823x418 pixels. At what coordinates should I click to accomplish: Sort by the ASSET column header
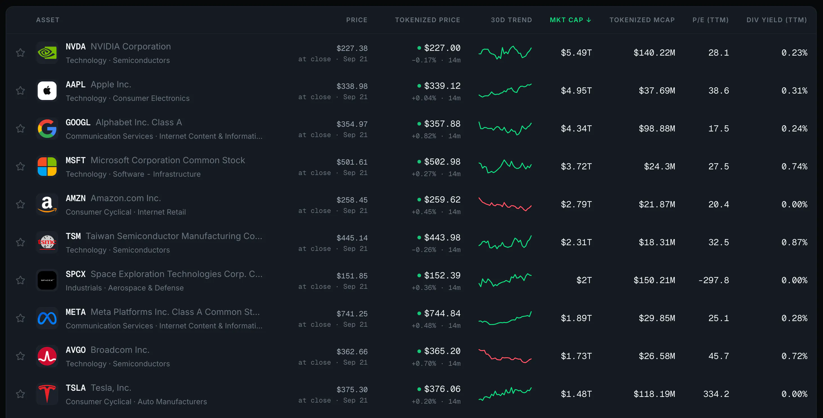tap(48, 20)
